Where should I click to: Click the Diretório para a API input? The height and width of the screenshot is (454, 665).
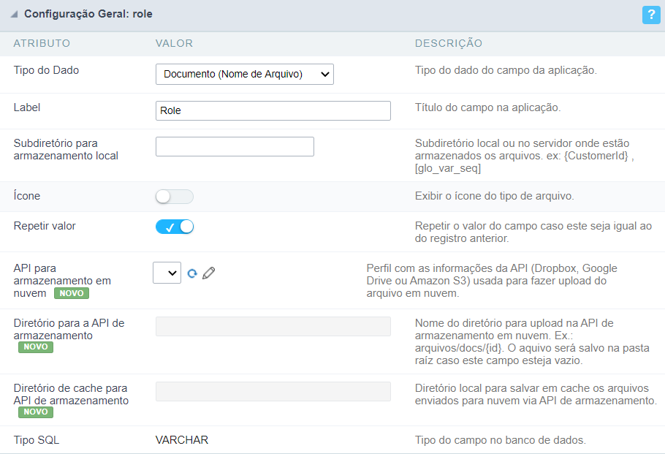coord(273,326)
